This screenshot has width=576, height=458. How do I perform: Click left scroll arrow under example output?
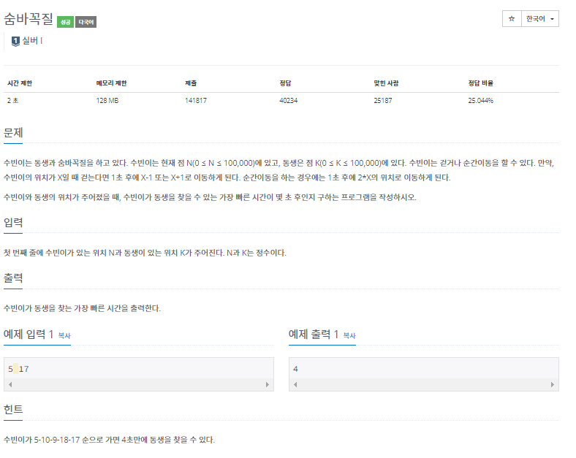[x=295, y=384]
